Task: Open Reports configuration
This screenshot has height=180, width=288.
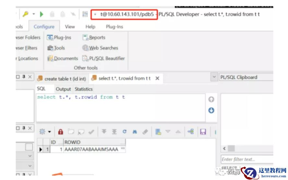Action: pos(94,38)
